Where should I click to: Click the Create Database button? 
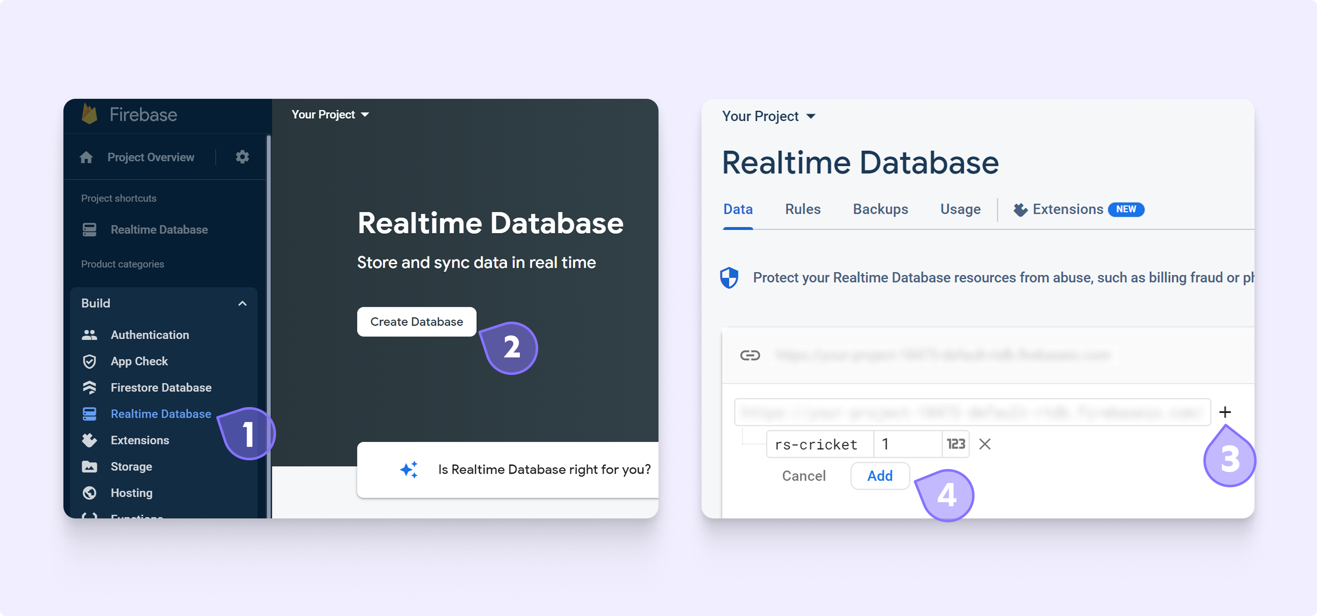(416, 322)
